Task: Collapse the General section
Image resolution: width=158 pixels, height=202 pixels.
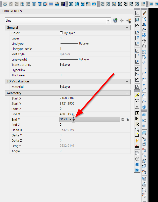Action: tap(127, 28)
